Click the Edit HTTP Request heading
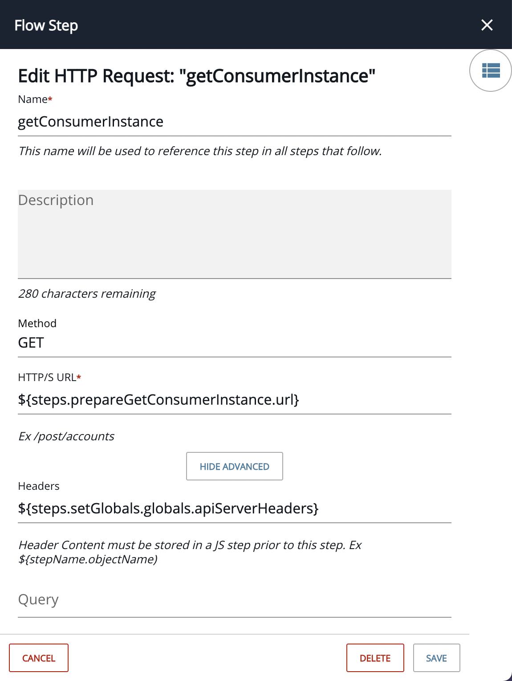 click(x=197, y=76)
